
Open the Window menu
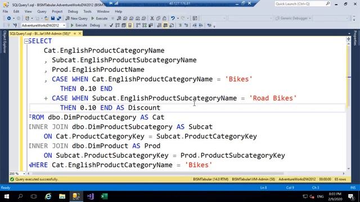[103, 11]
